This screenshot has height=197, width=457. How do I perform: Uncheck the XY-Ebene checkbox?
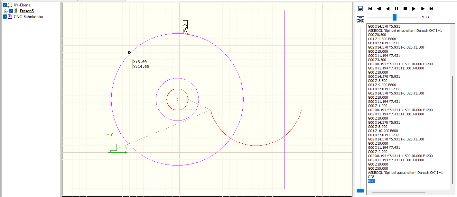[x=5, y=5]
